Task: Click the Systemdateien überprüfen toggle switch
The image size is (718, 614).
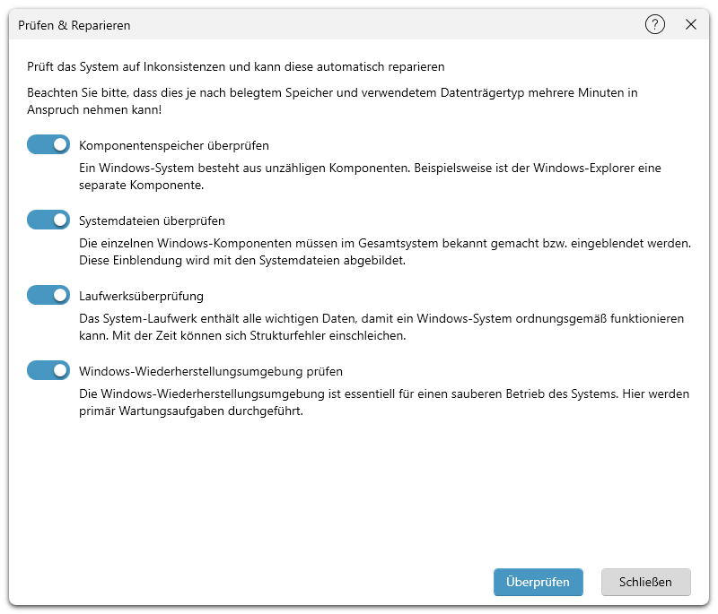Action: pyautogui.click(x=48, y=220)
